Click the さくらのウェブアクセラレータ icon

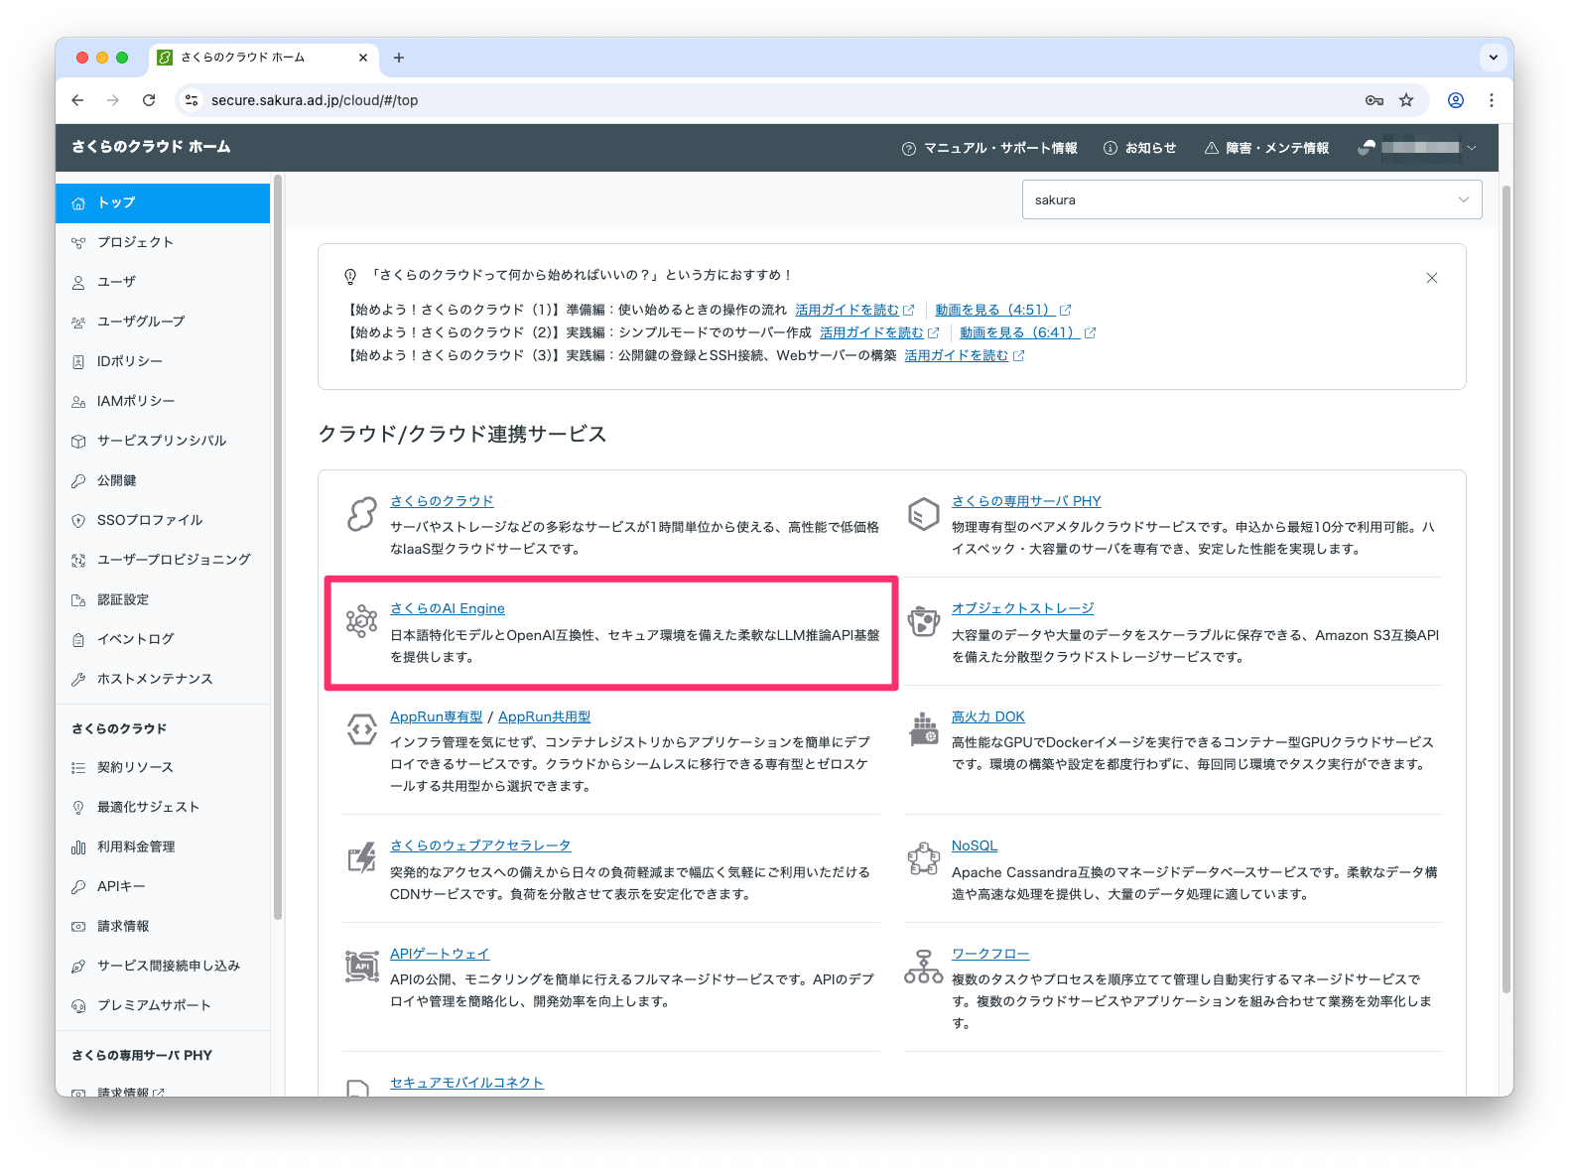361,858
